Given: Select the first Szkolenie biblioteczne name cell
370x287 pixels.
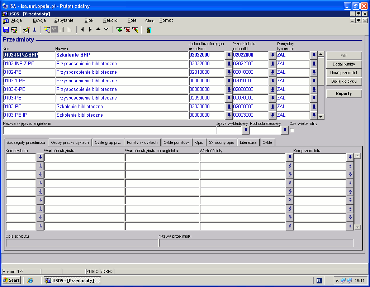Looking at the screenshot, I should click(122, 107).
